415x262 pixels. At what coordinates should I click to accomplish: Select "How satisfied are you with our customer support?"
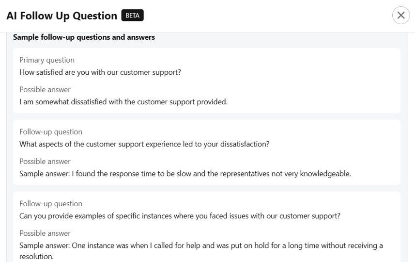pos(100,72)
